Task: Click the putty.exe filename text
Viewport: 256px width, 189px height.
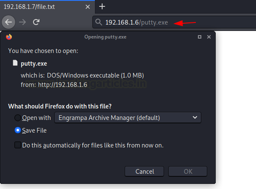Action: pos(34,64)
